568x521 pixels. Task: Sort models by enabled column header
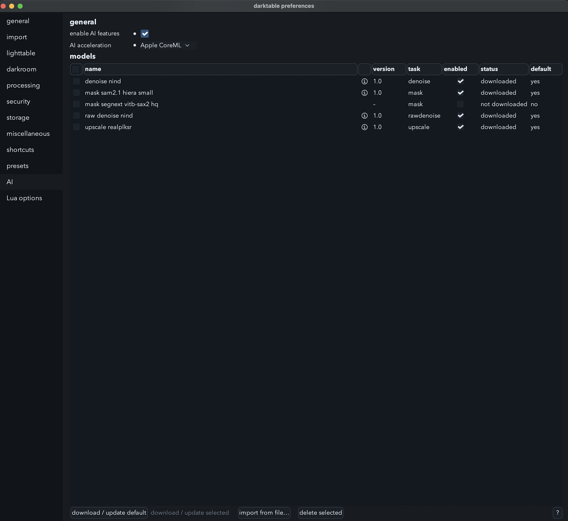[460, 69]
